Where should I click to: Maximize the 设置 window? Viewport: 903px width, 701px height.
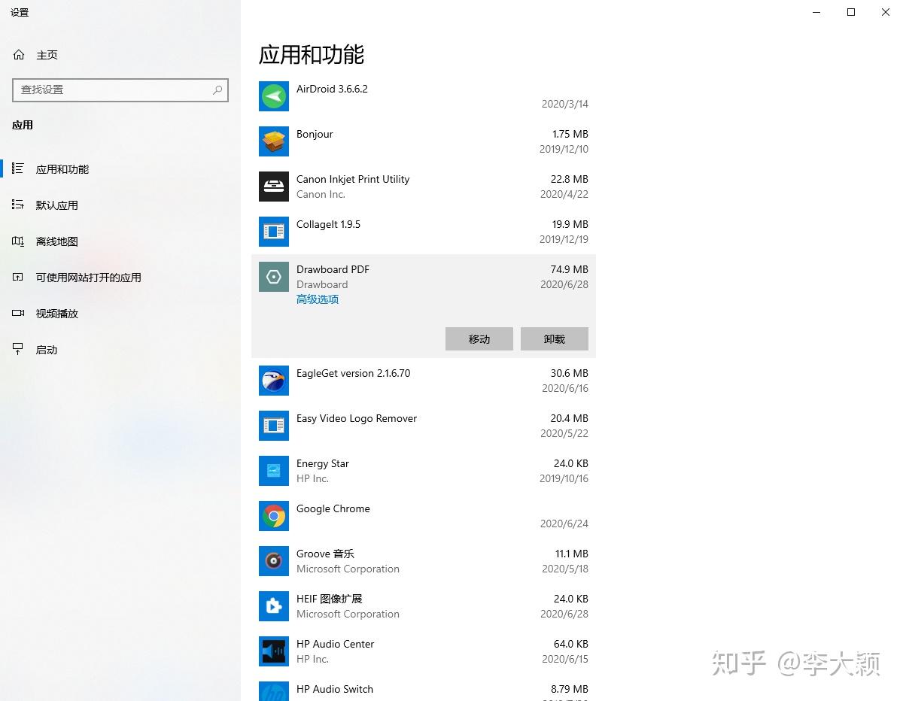tap(851, 12)
